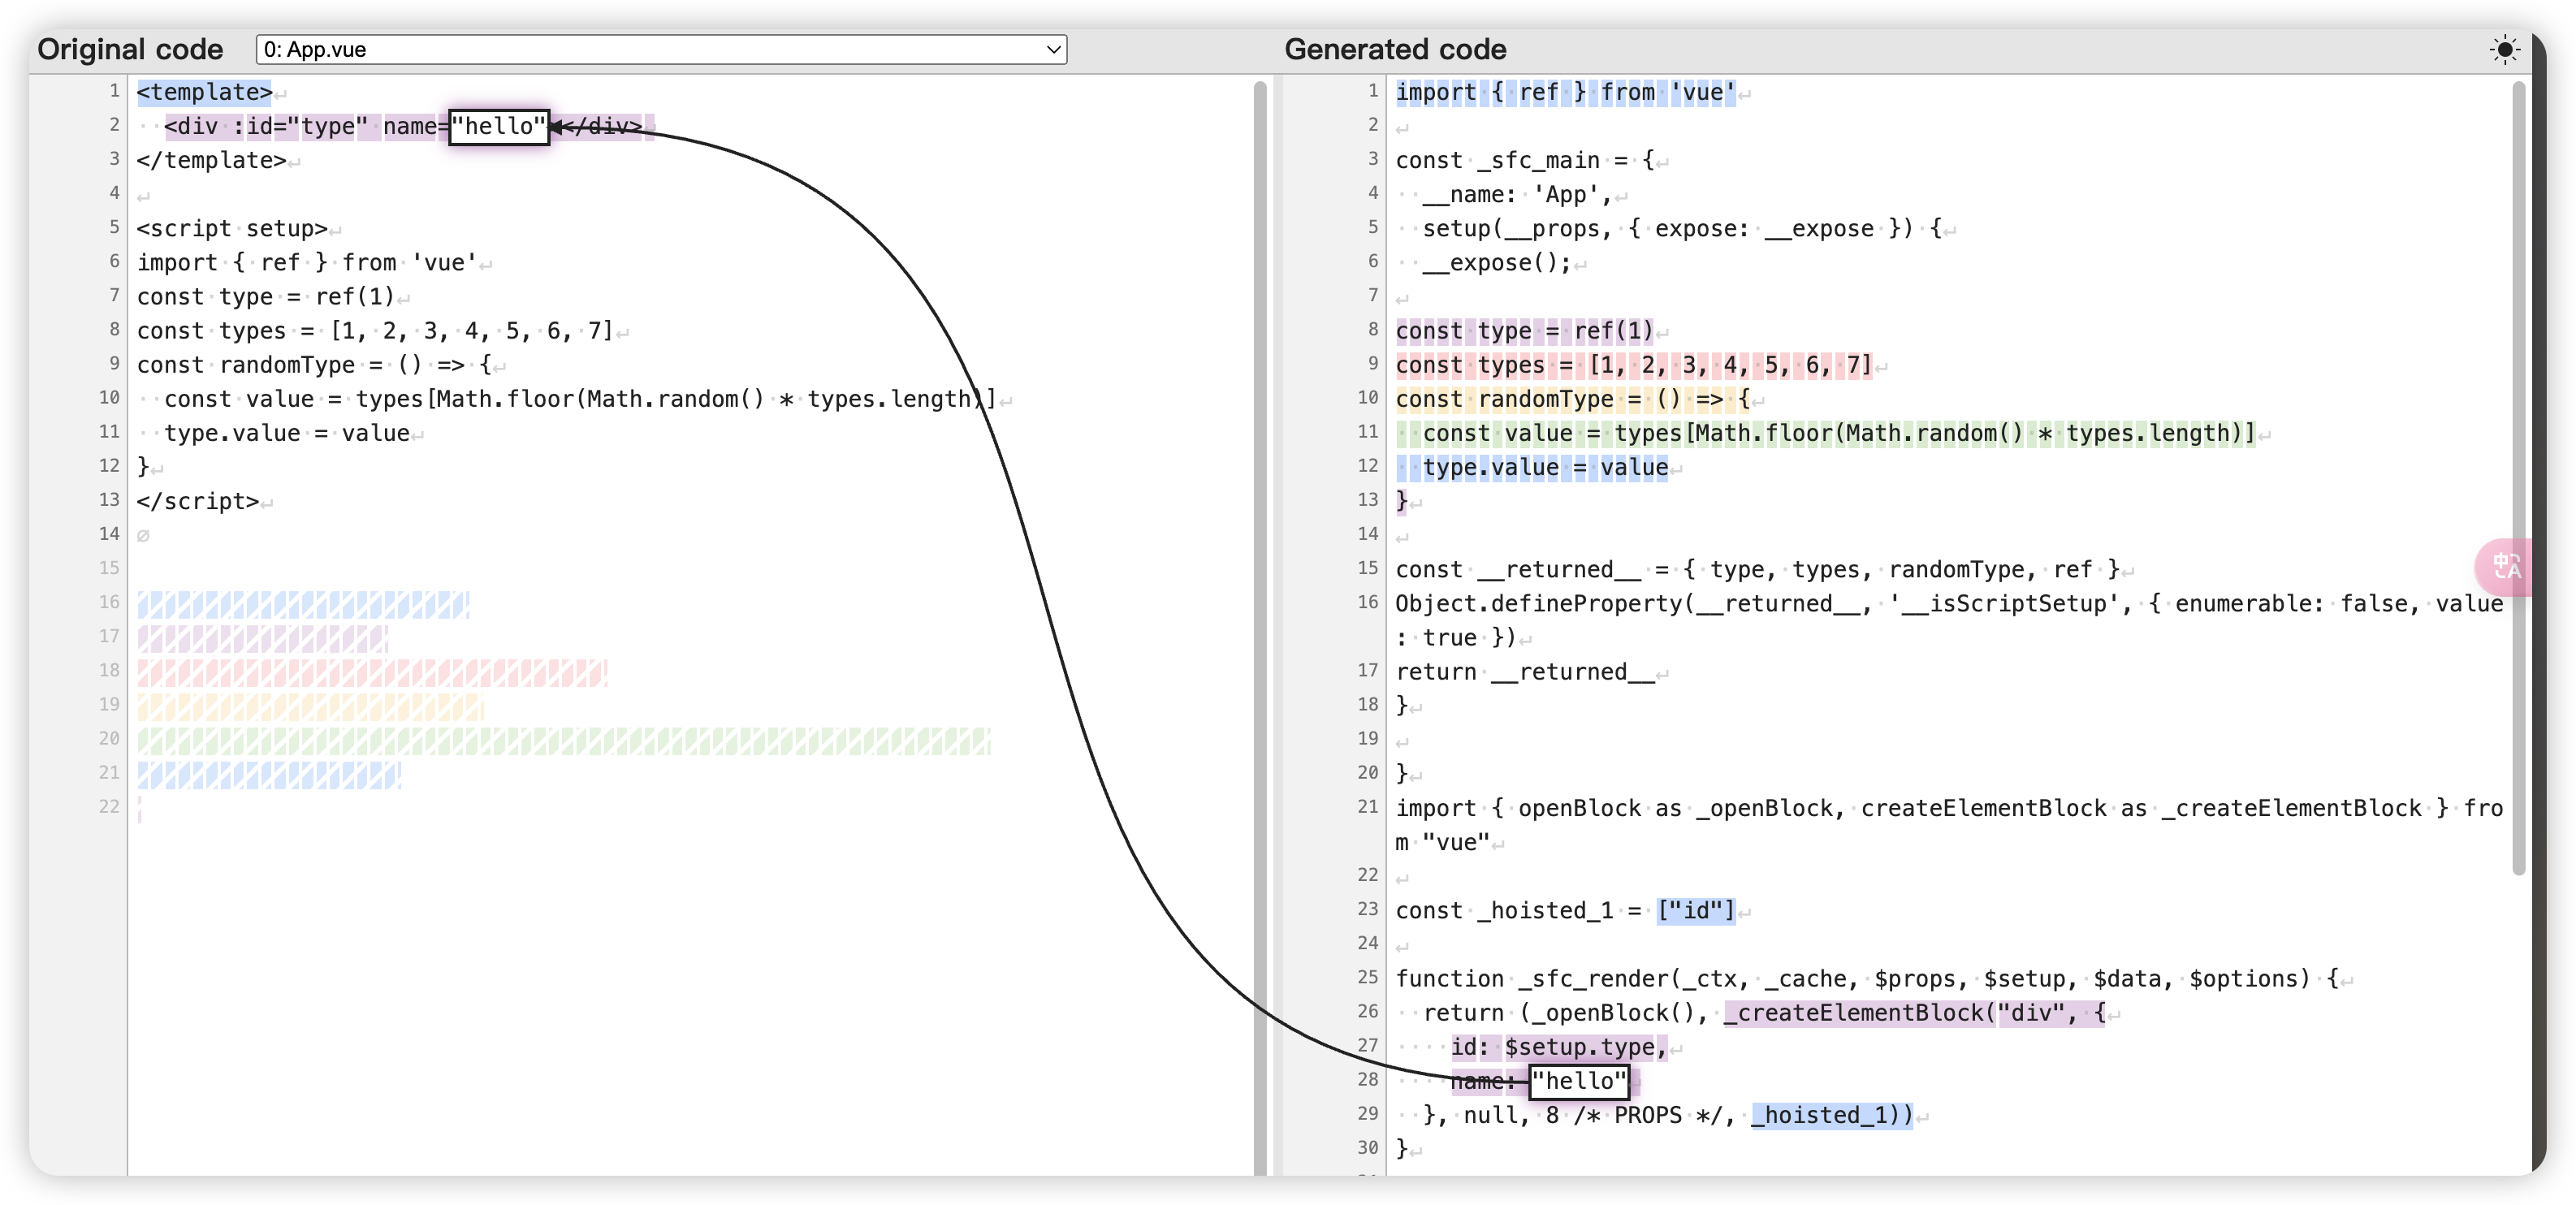Click the boxed "hello" in original code

498,126
